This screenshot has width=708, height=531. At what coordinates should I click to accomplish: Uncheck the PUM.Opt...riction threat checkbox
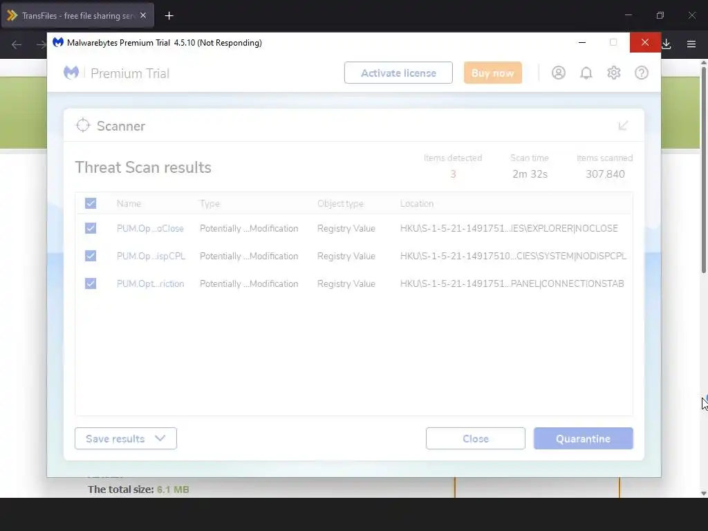(91, 283)
